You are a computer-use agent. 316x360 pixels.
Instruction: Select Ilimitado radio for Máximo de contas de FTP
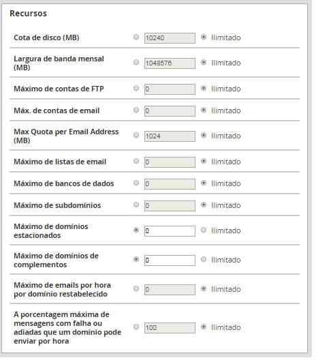pyautogui.click(x=204, y=88)
